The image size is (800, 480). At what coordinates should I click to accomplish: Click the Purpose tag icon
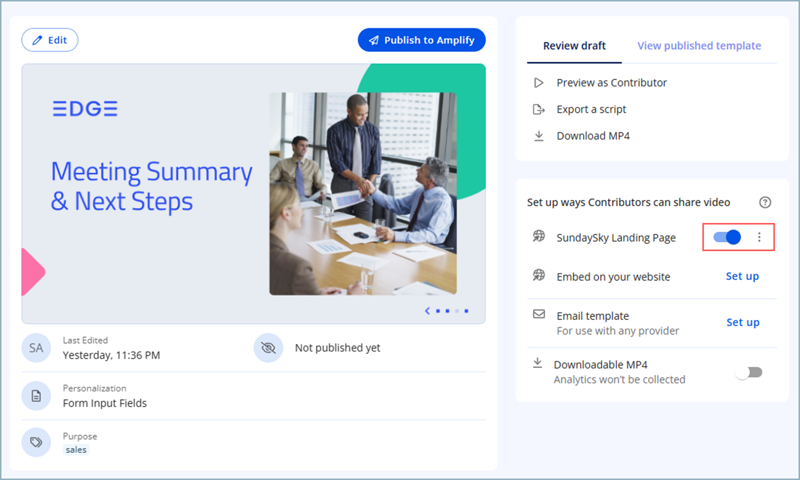tap(36, 442)
